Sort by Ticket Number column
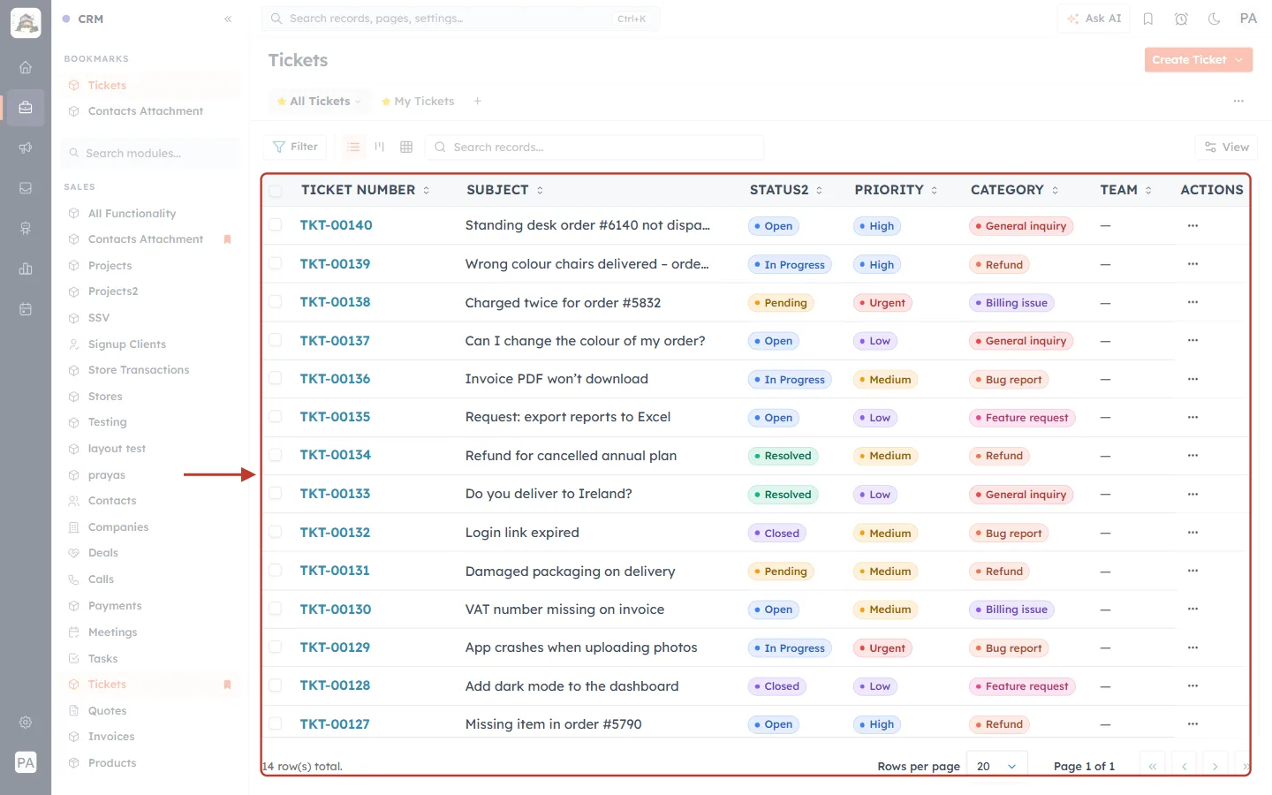Viewport: 1272px width, 795px height. pos(365,190)
